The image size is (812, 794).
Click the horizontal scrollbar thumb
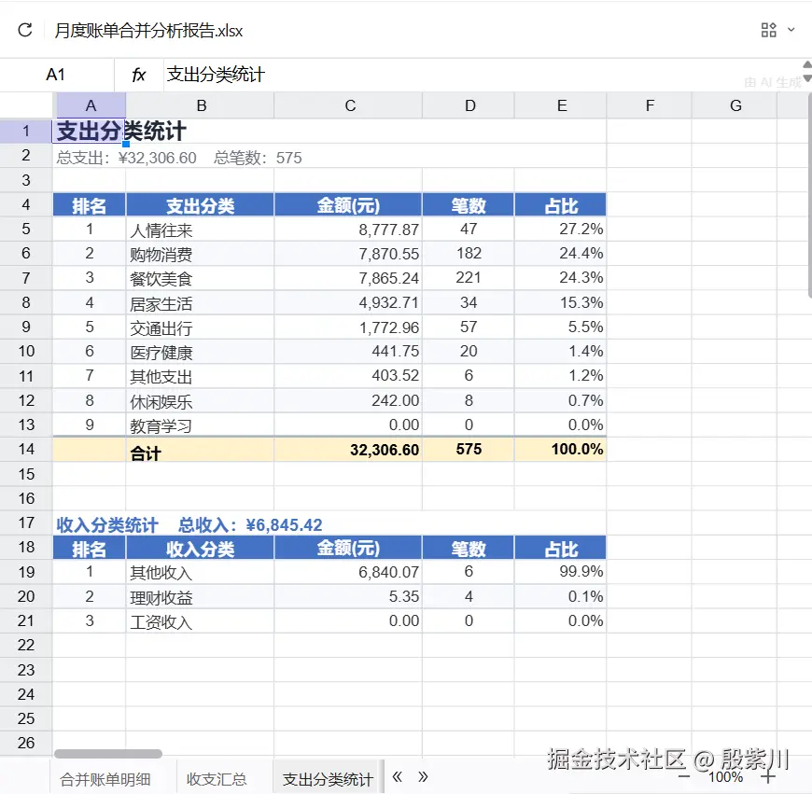pos(107,754)
